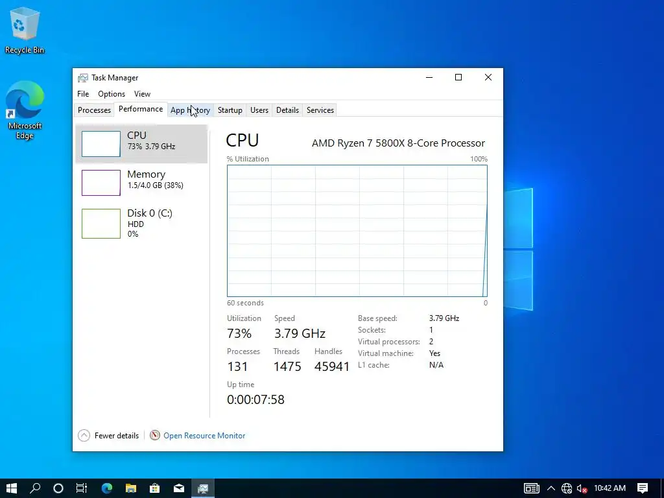This screenshot has height=498, width=664.
Task: Select the Memory resource in sidebar
Action: [141, 182]
